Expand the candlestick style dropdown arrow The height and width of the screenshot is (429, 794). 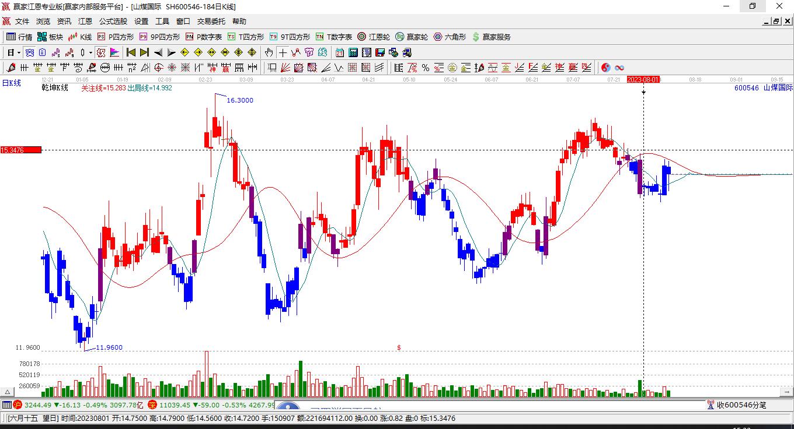[x=90, y=52]
